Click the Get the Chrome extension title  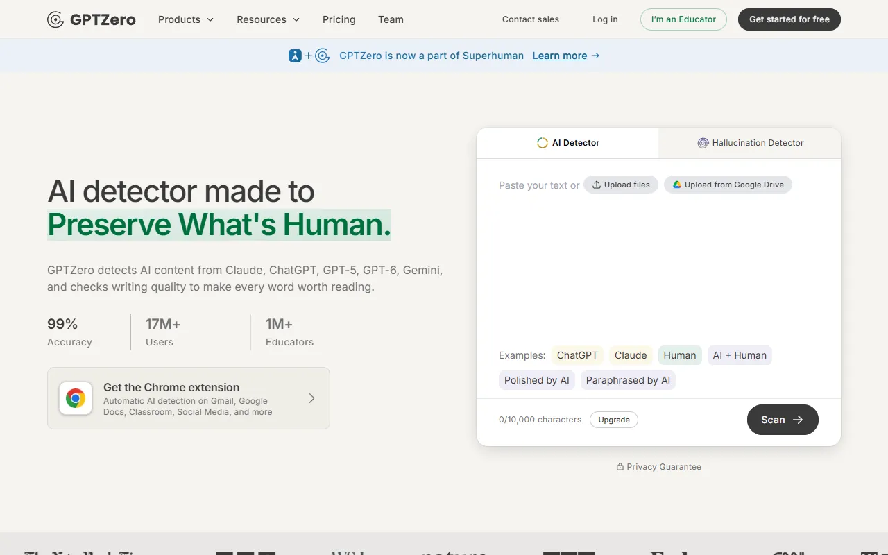tap(171, 387)
